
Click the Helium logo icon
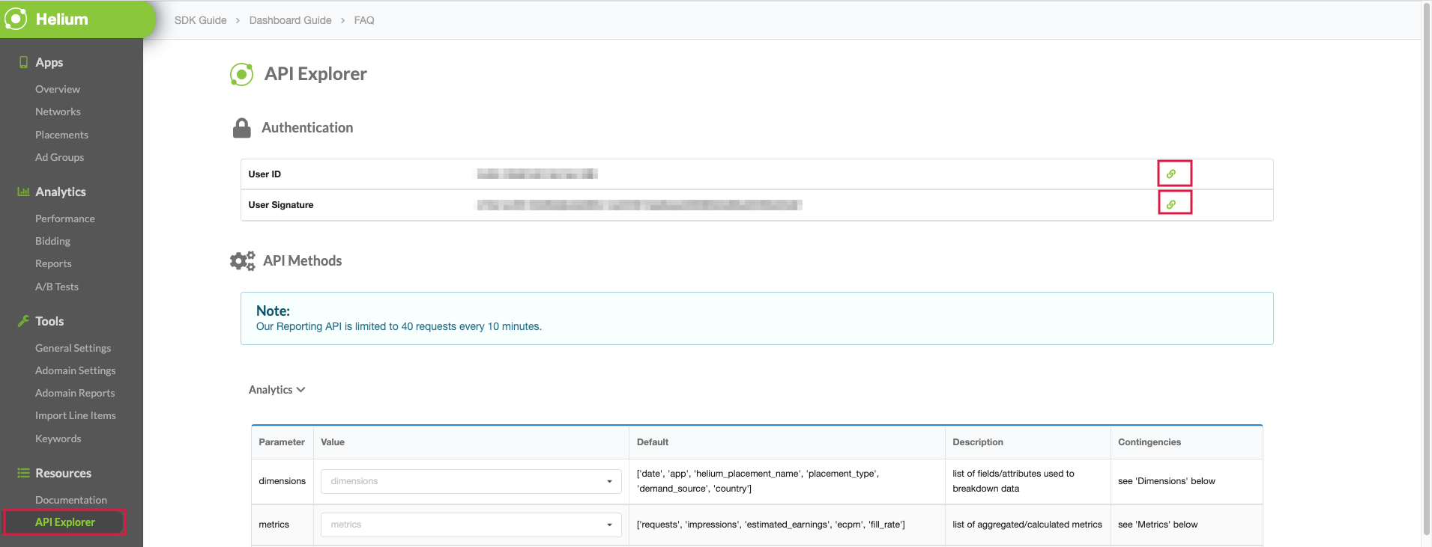[16, 19]
